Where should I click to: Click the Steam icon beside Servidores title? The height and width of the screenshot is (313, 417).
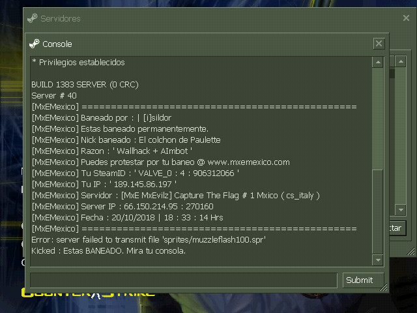pos(33,18)
